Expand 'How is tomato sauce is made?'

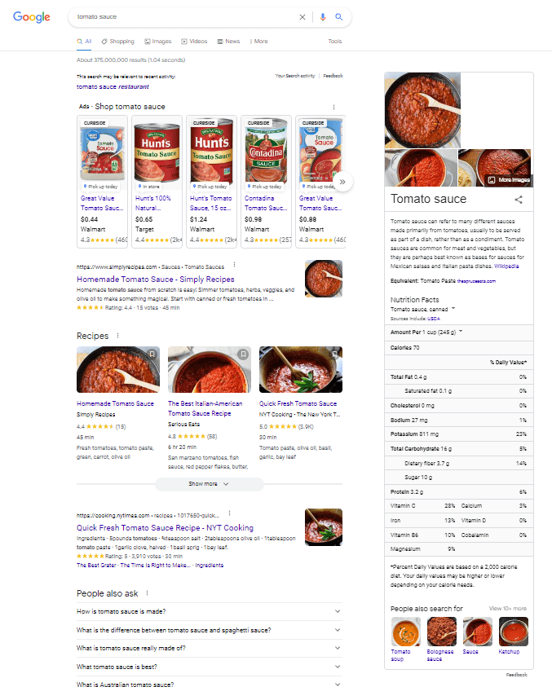point(210,611)
